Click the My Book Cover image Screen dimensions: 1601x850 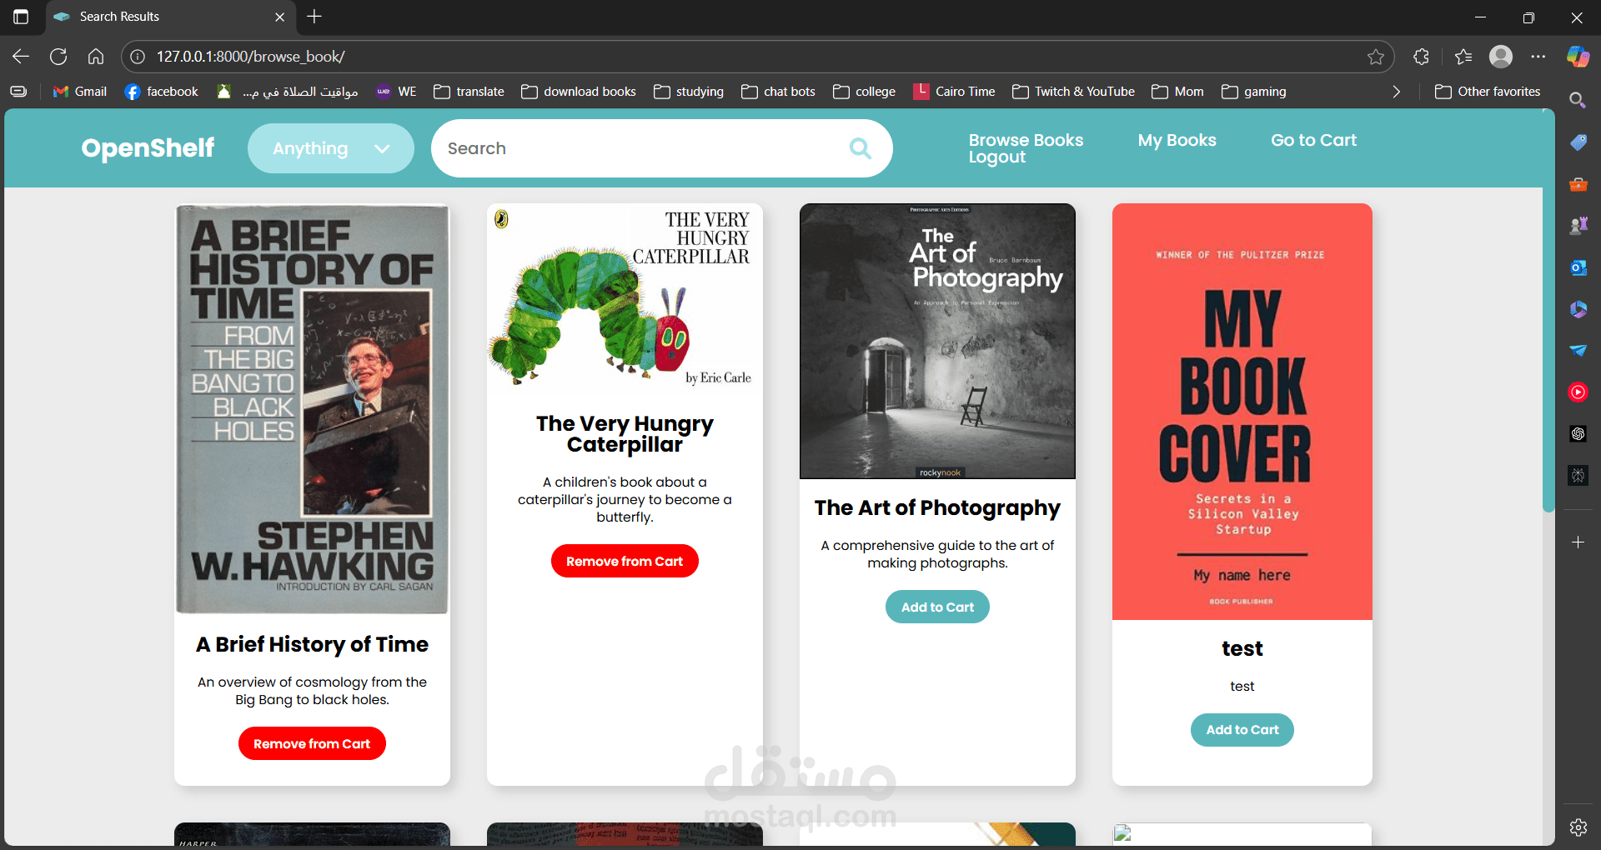click(x=1242, y=412)
